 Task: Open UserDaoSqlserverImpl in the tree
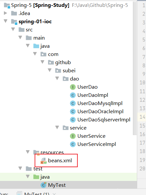pyautogui.click(x=104, y=120)
